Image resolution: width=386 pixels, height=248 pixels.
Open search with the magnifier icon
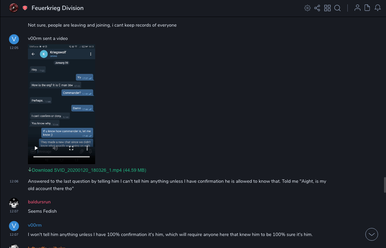point(337,8)
